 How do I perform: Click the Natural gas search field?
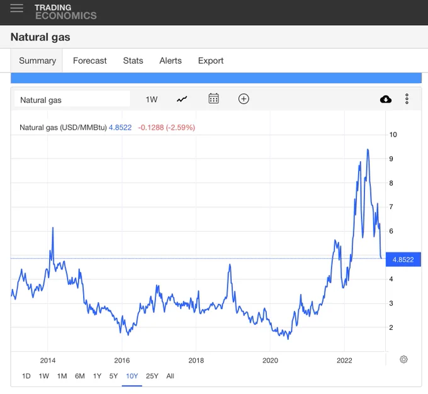[72, 99]
